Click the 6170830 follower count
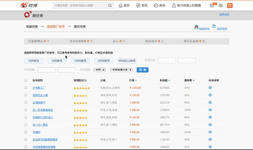This screenshot has width=253, height=150. [x=165, y=88]
